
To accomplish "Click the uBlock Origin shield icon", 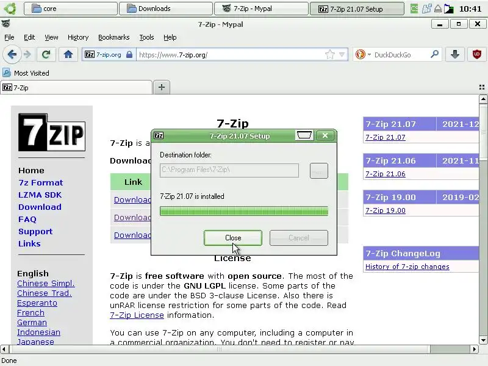I will point(476,54).
